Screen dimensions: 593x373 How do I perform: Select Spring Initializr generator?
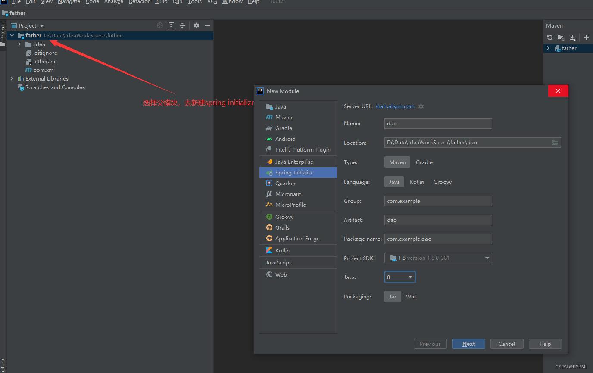click(x=298, y=172)
